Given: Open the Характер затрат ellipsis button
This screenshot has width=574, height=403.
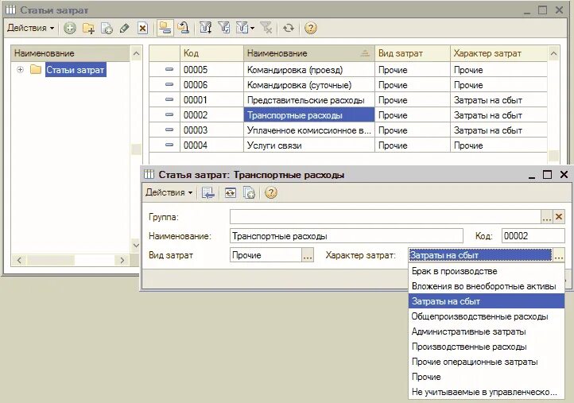Looking at the screenshot, I should click(559, 255).
